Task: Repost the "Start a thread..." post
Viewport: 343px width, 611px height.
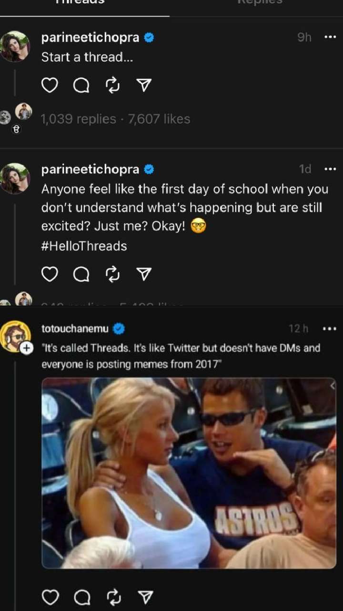Action: [112, 85]
